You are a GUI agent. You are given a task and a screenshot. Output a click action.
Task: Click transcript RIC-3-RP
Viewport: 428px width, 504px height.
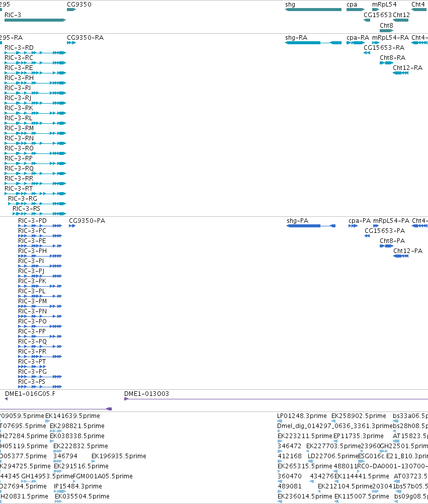pyautogui.click(x=35, y=163)
